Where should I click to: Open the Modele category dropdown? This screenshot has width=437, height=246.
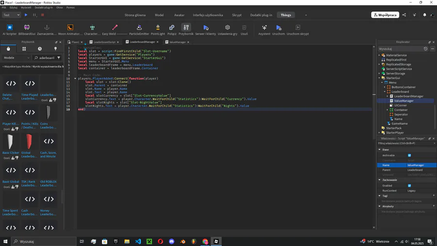[x=17, y=58]
